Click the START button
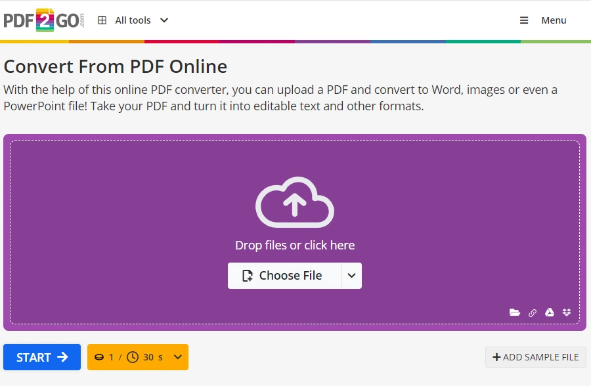The height and width of the screenshot is (386, 591). (42, 357)
